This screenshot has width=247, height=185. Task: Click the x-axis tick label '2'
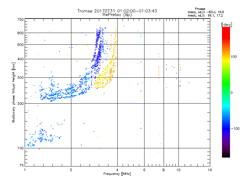71,170
